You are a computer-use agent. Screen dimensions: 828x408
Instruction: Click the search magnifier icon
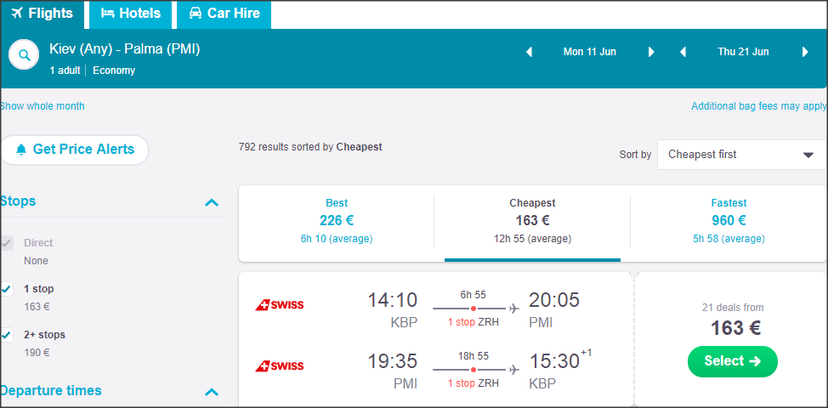click(25, 55)
